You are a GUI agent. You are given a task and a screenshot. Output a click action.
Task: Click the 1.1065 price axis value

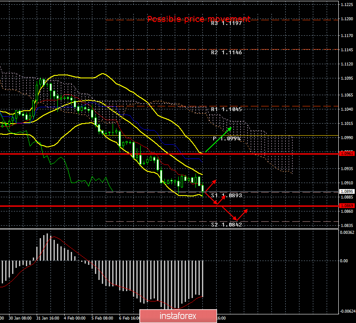pos(347,95)
